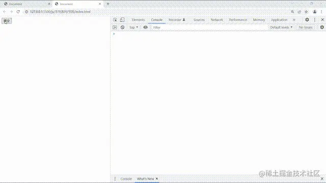Image resolution: width=326 pixels, height=183 pixels.
Task: Click the No Issues indicator
Action: pyautogui.click(x=306, y=27)
